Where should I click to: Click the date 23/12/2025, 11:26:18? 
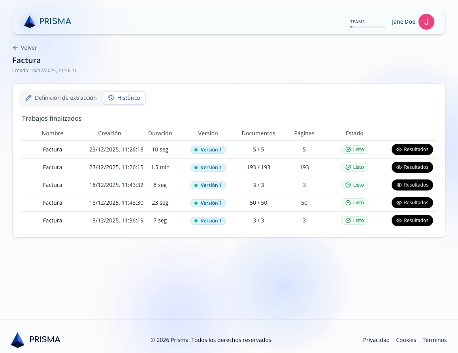[116, 149]
